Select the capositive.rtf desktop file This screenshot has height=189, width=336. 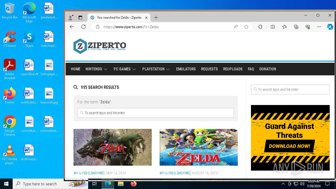(29, 67)
